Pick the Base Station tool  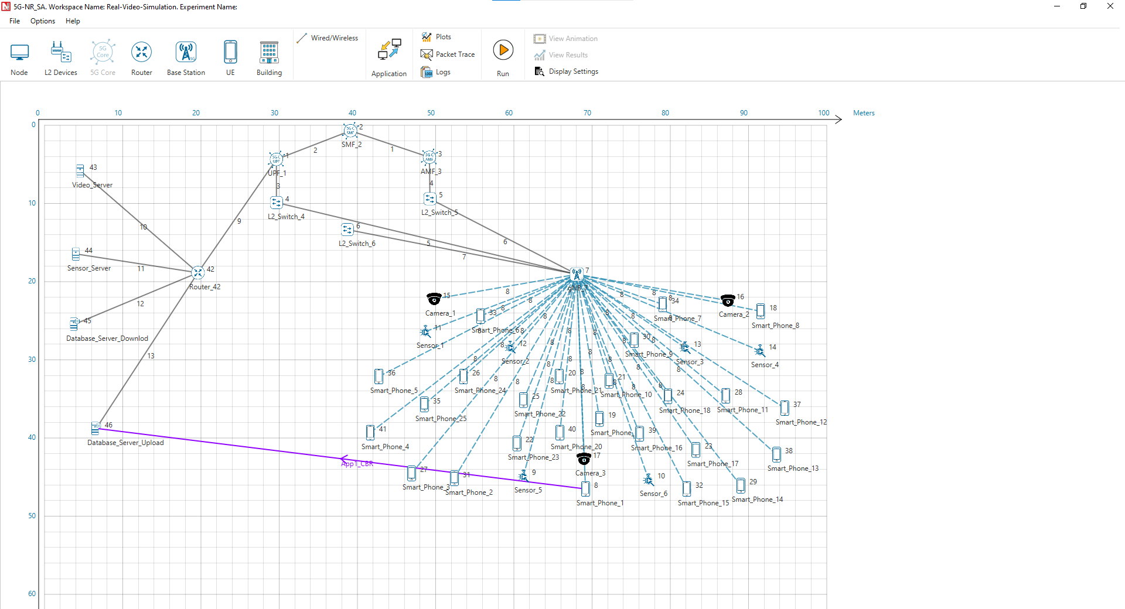coord(186,59)
